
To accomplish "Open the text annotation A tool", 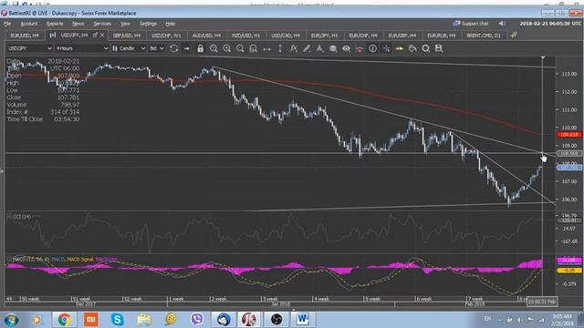I will 320,48.
